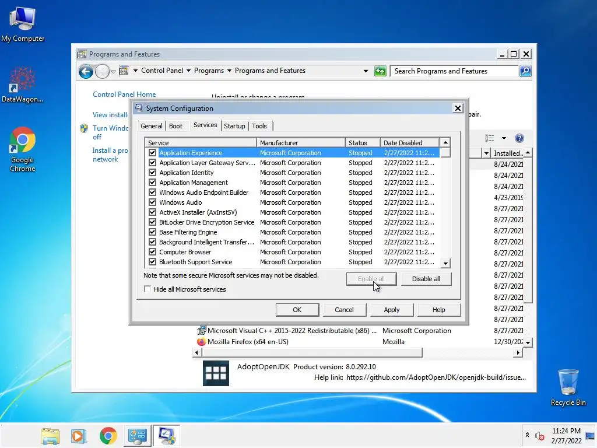Image resolution: width=597 pixels, height=448 pixels.
Task: Click the search magnifier in Programs and Features
Action: point(525,71)
